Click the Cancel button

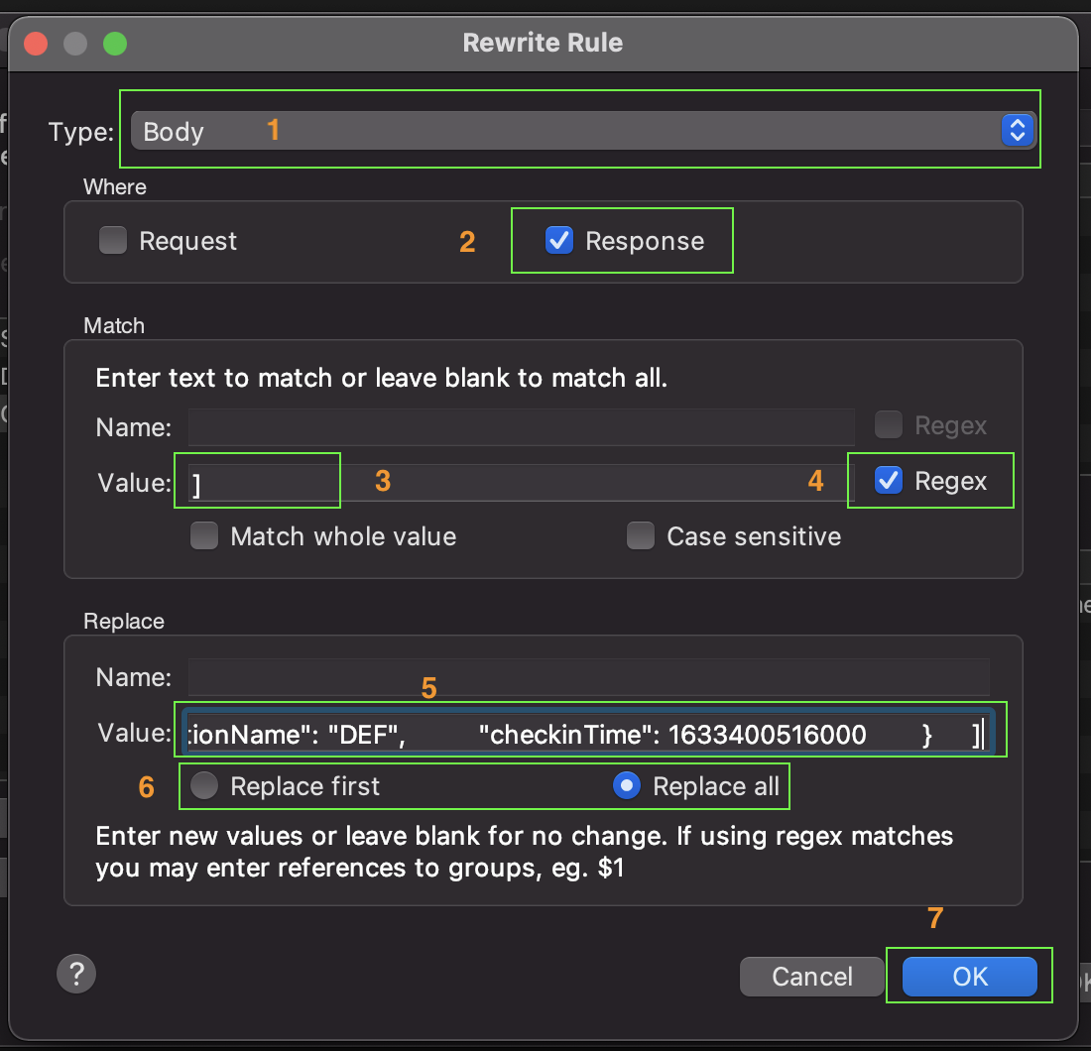point(811,977)
